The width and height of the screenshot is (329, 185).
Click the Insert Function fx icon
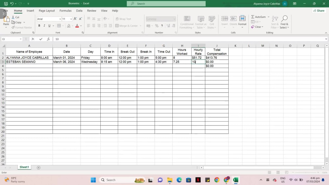(48, 39)
